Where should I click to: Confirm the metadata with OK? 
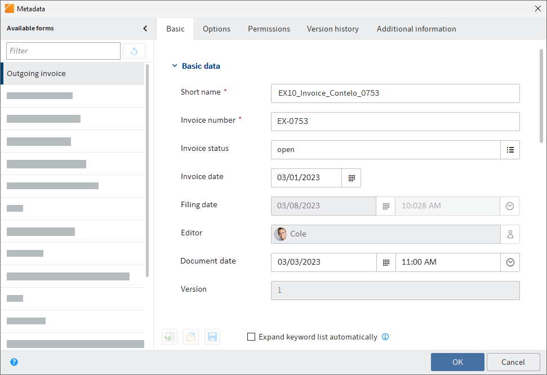[457, 362]
